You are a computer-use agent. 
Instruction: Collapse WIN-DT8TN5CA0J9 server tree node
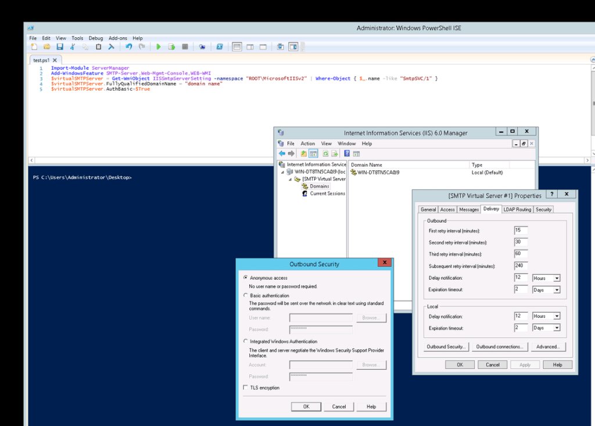282,172
